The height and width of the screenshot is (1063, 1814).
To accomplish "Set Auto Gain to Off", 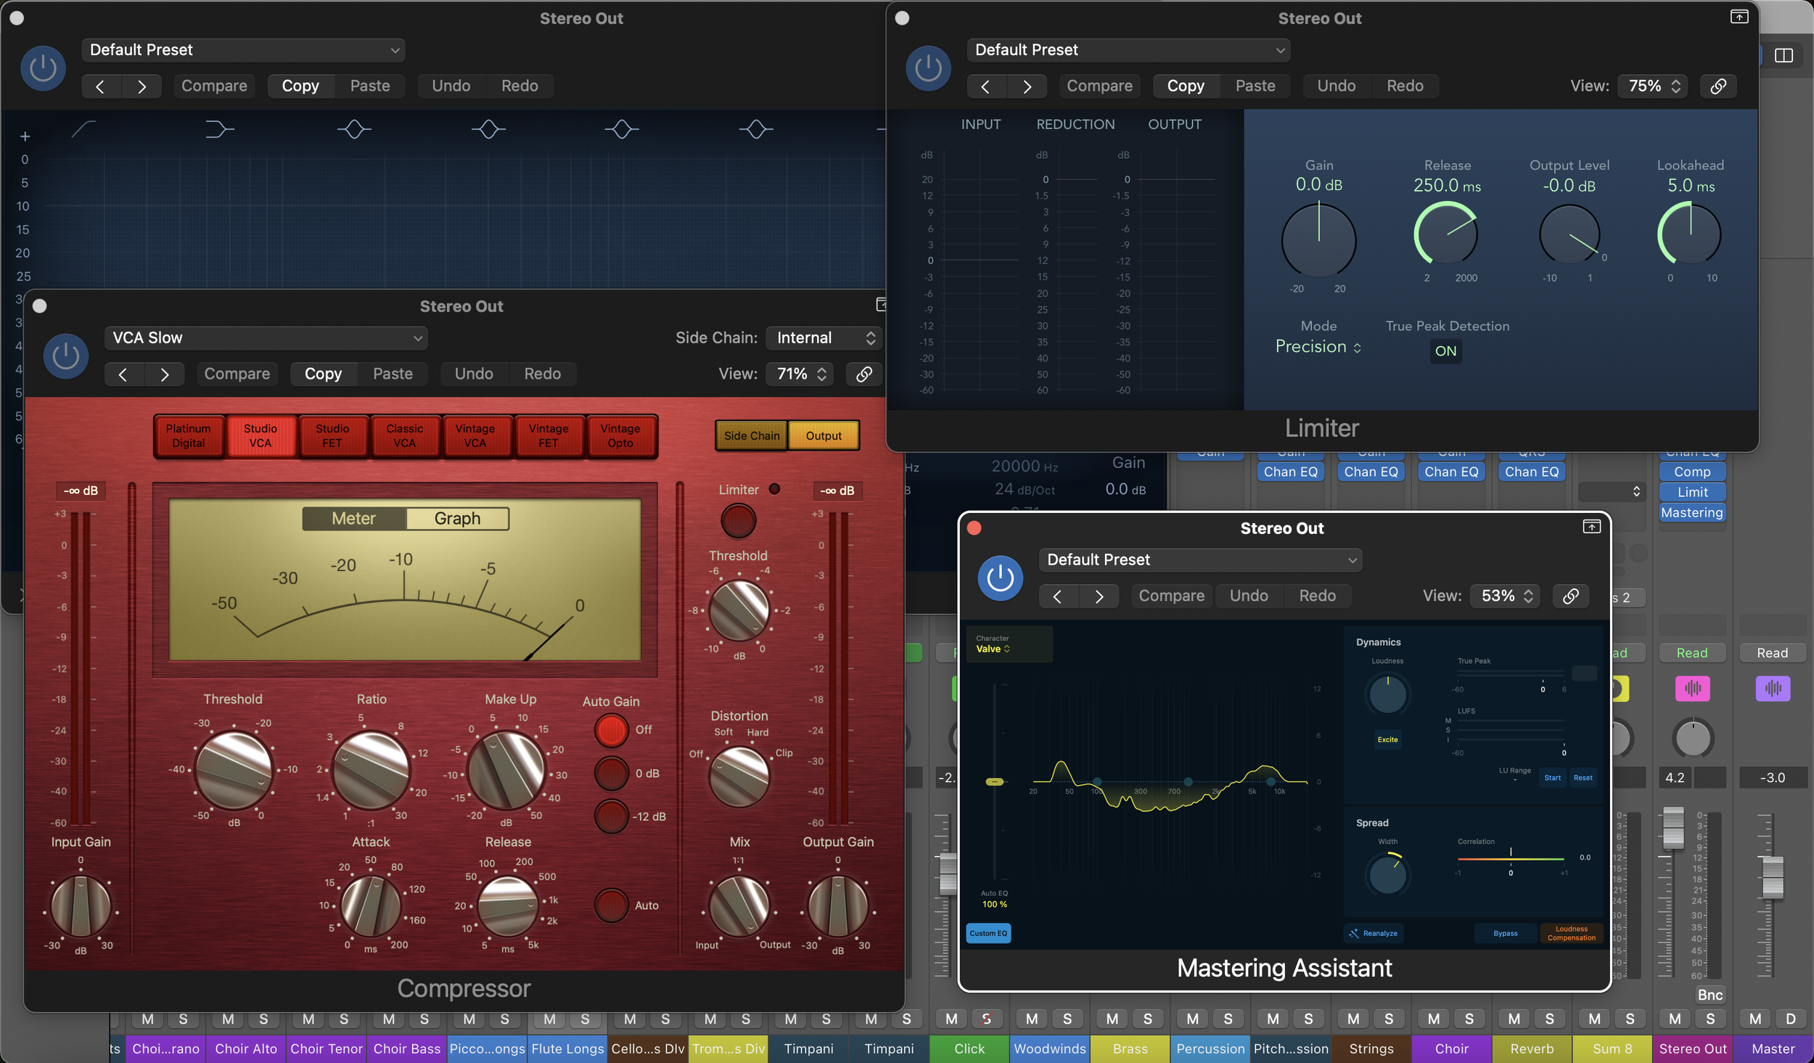I will [x=611, y=730].
